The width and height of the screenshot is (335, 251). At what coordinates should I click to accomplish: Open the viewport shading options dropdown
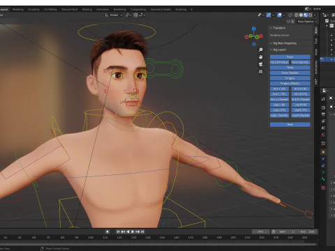(x=315, y=15)
